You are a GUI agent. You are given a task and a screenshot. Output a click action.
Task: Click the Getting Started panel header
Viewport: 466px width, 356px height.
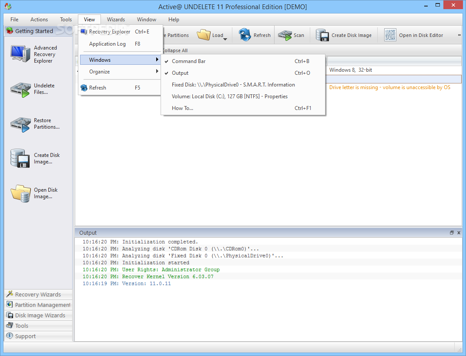38,31
